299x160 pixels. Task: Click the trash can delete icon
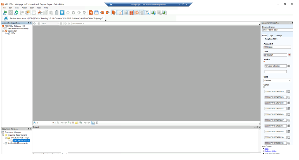[x=56, y=13]
